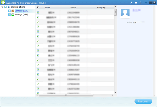The width and height of the screenshot is (157, 107).
Task: Minimize the iSunshare window
Action: point(151,2)
